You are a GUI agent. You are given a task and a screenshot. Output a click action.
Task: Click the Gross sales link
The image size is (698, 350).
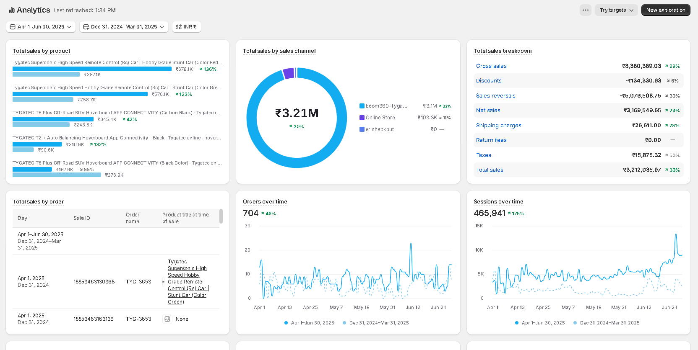[x=491, y=66]
